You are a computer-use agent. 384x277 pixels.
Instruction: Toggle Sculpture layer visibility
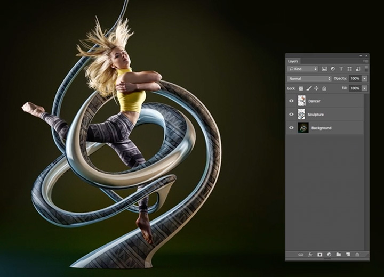291,114
